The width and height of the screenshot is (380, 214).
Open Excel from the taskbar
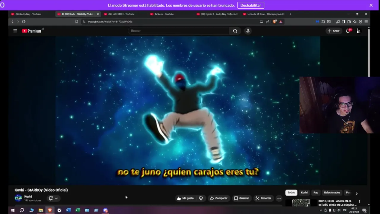(77, 210)
